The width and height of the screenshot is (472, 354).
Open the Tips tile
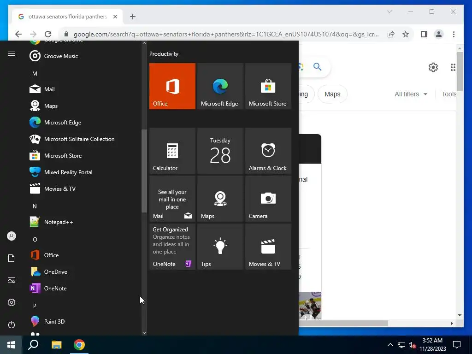220,247
